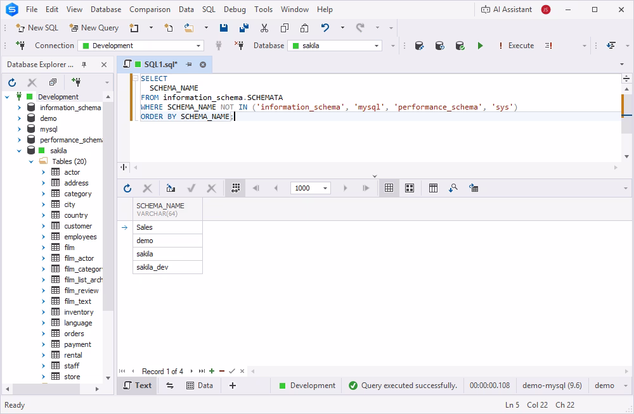Select the SQL1.sql document tab
Viewport: 634px width, 414px height.
coord(160,65)
